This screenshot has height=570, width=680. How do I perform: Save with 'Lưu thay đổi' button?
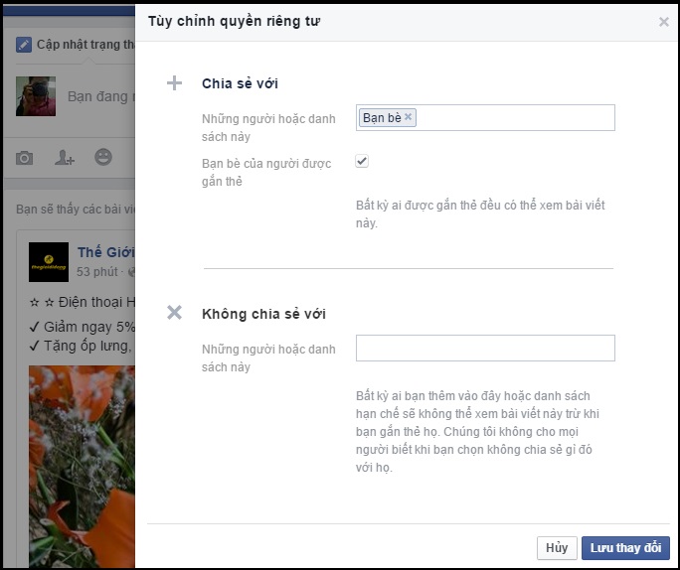[625, 548]
